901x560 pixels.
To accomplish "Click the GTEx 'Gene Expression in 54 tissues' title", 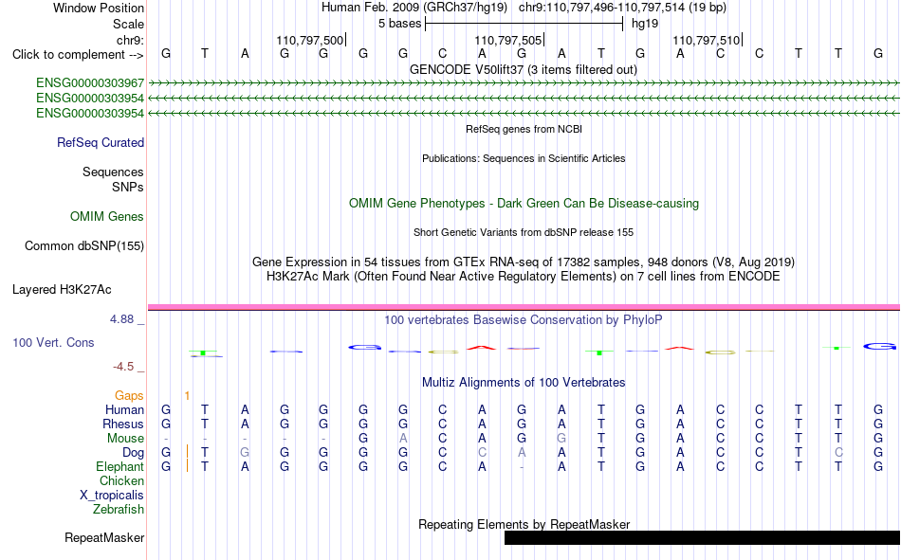I will point(523,262).
